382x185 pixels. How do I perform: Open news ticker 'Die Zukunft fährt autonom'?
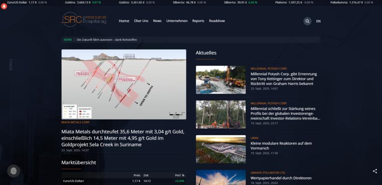tap(107, 39)
